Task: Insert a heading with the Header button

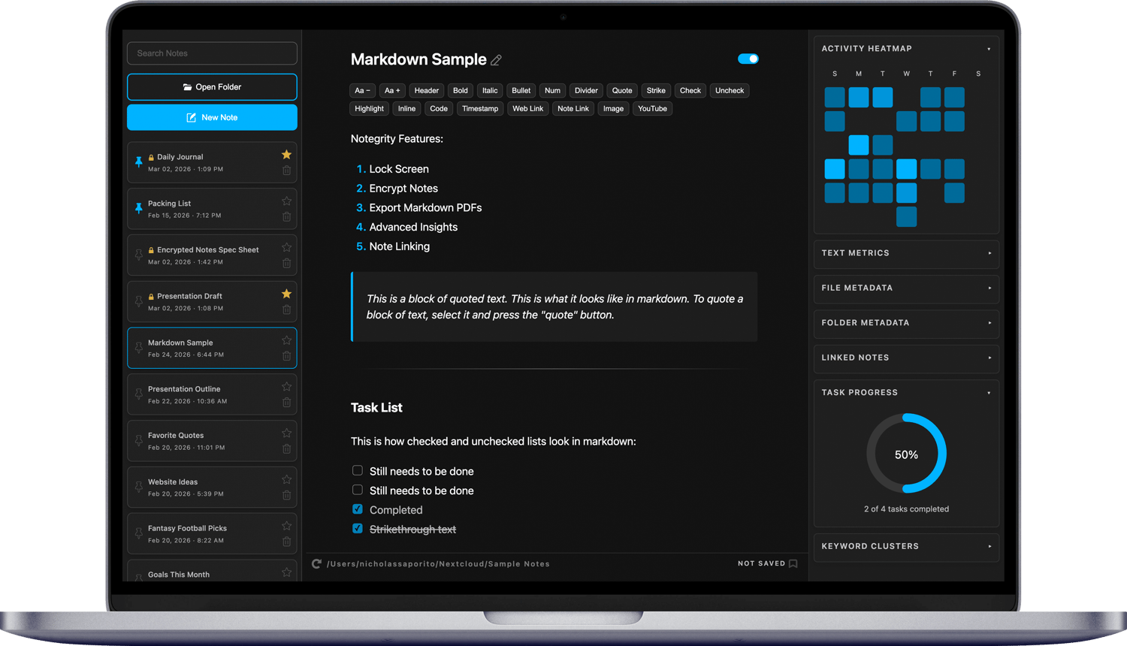Action: tap(427, 91)
